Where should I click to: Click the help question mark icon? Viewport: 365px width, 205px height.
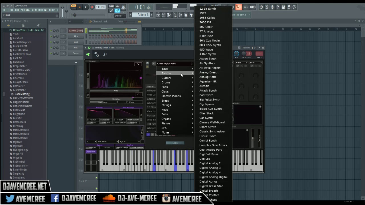(x=278, y=7)
